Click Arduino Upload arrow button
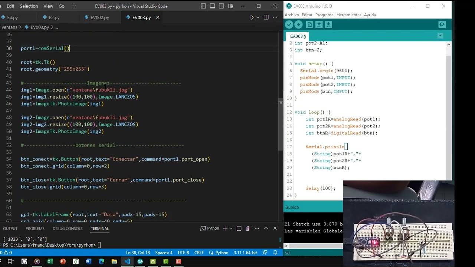Image resolution: width=475 pixels, height=267 pixels. click(x=298, y=24)
